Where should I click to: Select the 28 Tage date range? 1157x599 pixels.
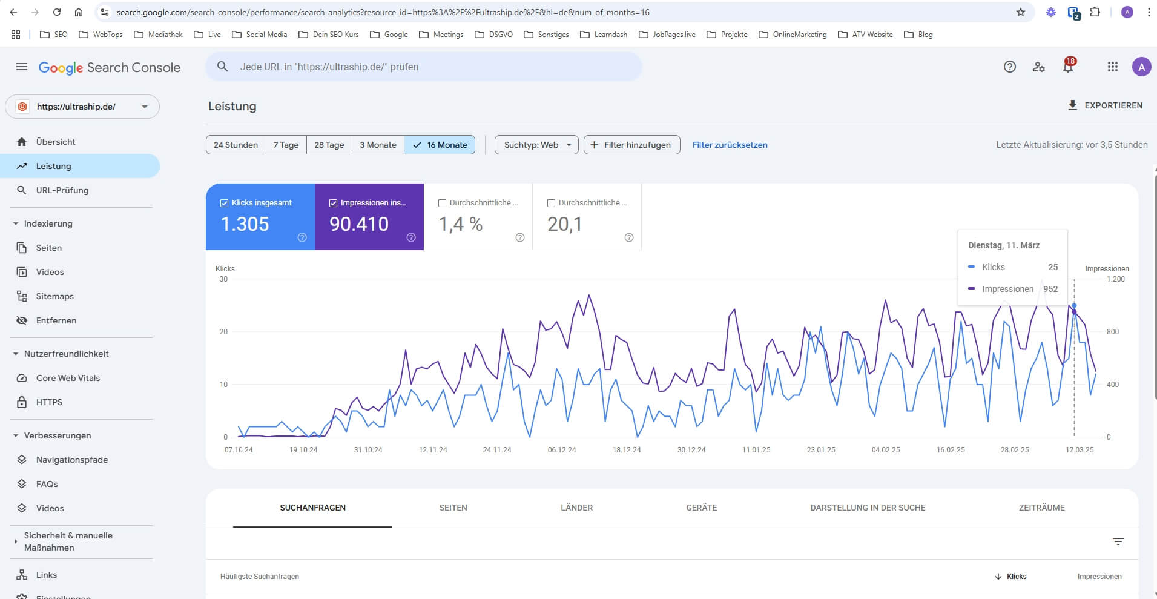329,145
